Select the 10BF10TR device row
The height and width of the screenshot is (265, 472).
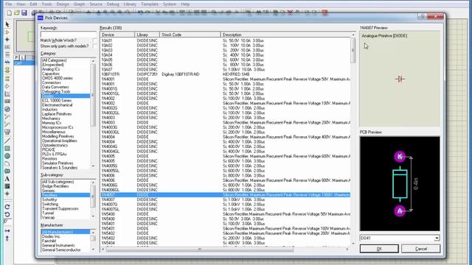[x=226, y=74]
